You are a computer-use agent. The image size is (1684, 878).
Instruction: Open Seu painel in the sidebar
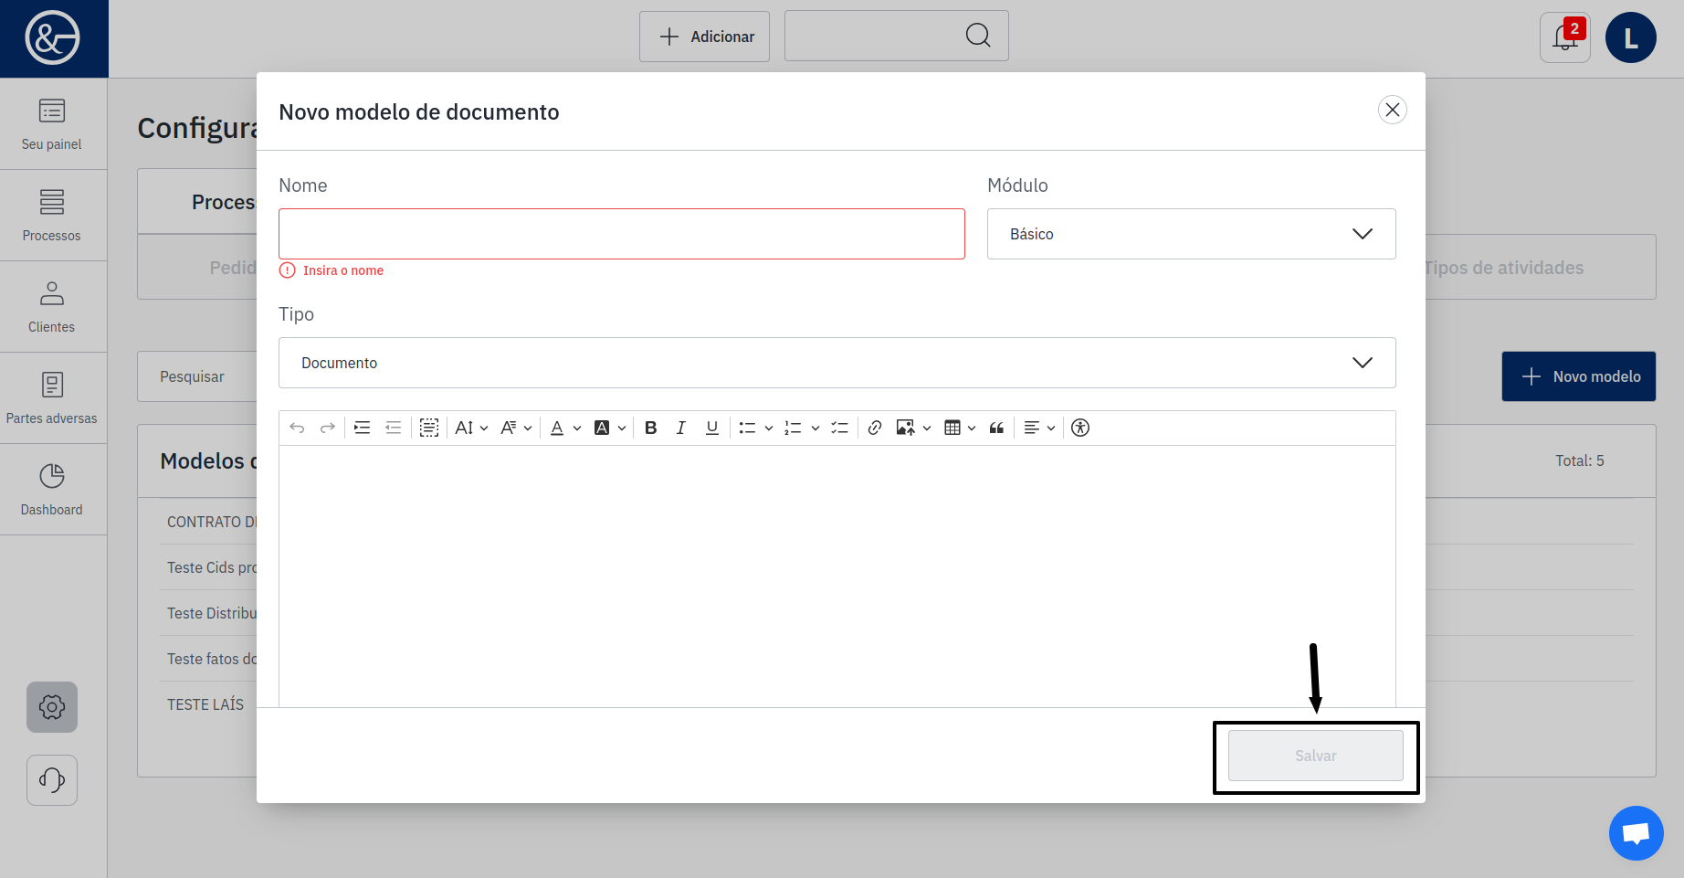point(52,124)
